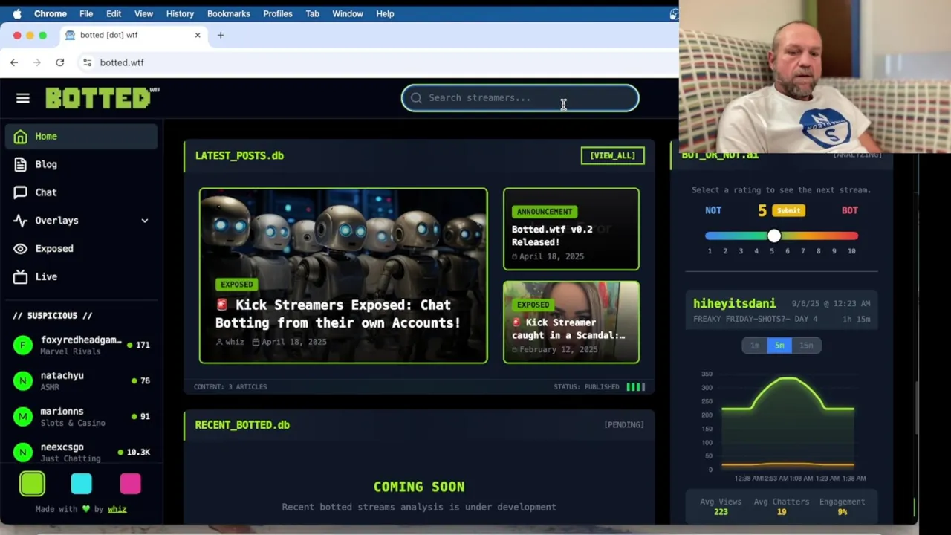Go to the Home page

[81, 136]
